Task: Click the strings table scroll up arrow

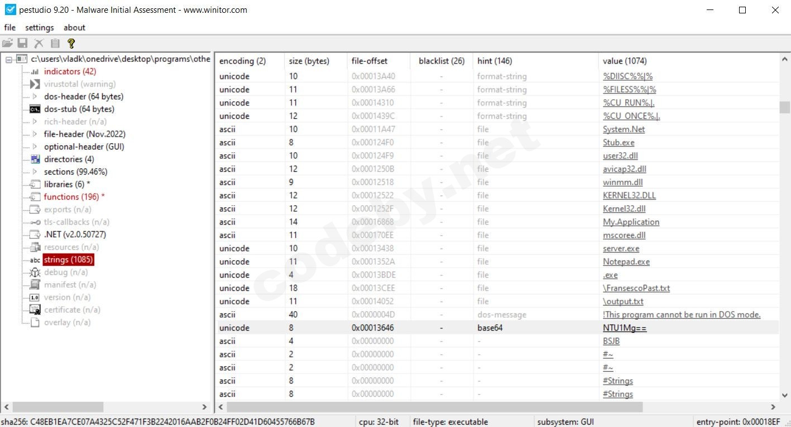Action: 785,60
